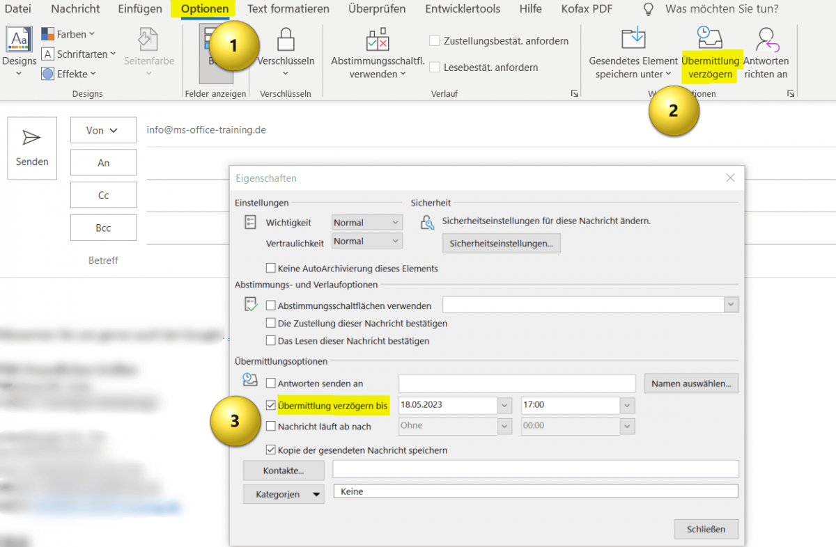Viewport: 836px width, 547px height.
Task: Expand the delivery date picker showing 18.05.2023
Action: [x=503, y=405]
